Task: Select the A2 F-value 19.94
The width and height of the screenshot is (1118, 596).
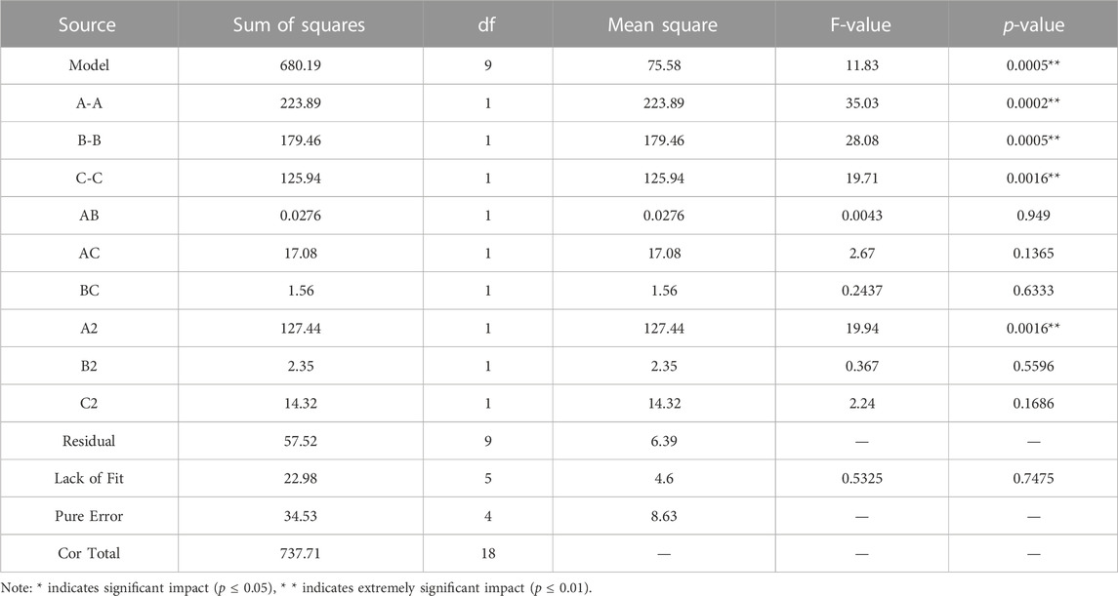Action: coord(861,329)
